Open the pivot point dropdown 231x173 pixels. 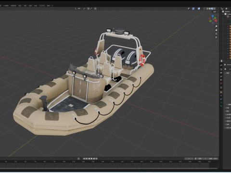point(85,9)
